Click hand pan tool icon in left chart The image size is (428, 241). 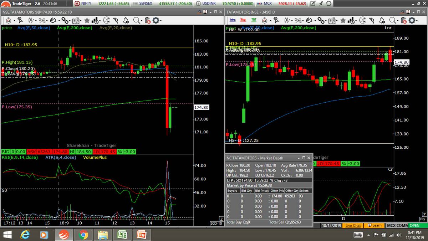coord(53,20)
